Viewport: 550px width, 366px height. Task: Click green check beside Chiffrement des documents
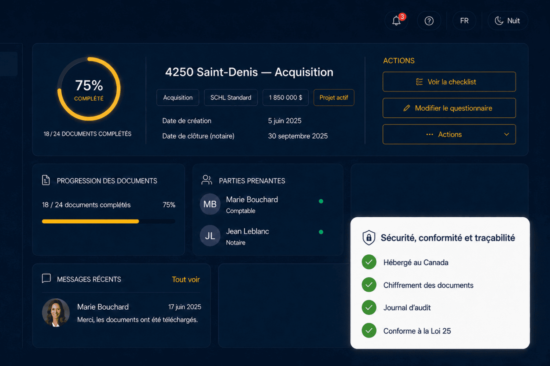click(369, 285)
